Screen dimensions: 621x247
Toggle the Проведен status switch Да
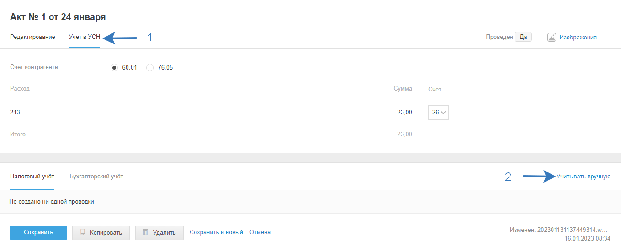(x=523, y=37)
